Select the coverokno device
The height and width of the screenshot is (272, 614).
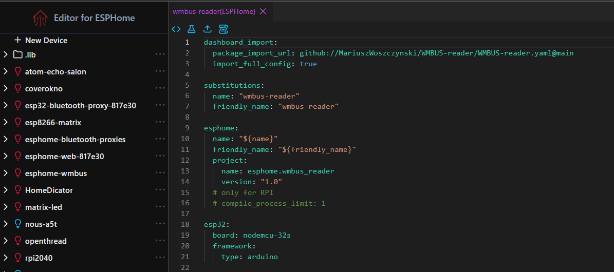click(x=44, y=89)
